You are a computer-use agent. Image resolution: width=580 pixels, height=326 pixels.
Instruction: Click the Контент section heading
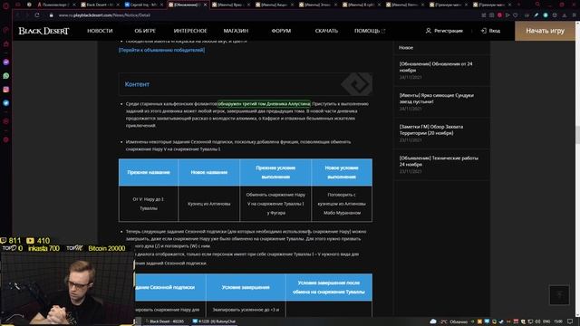(137, 84)
